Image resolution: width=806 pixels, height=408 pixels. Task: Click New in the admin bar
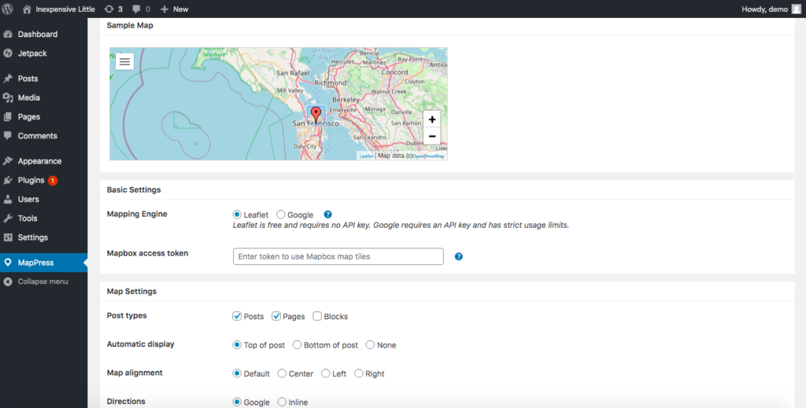180,9
